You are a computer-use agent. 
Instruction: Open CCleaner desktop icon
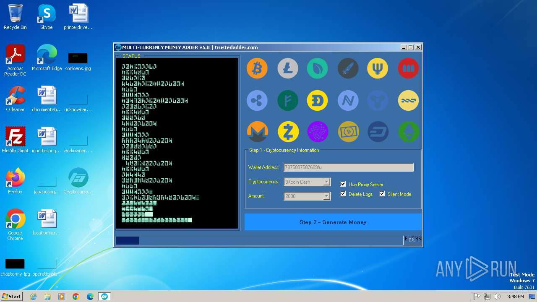(15, 99)
